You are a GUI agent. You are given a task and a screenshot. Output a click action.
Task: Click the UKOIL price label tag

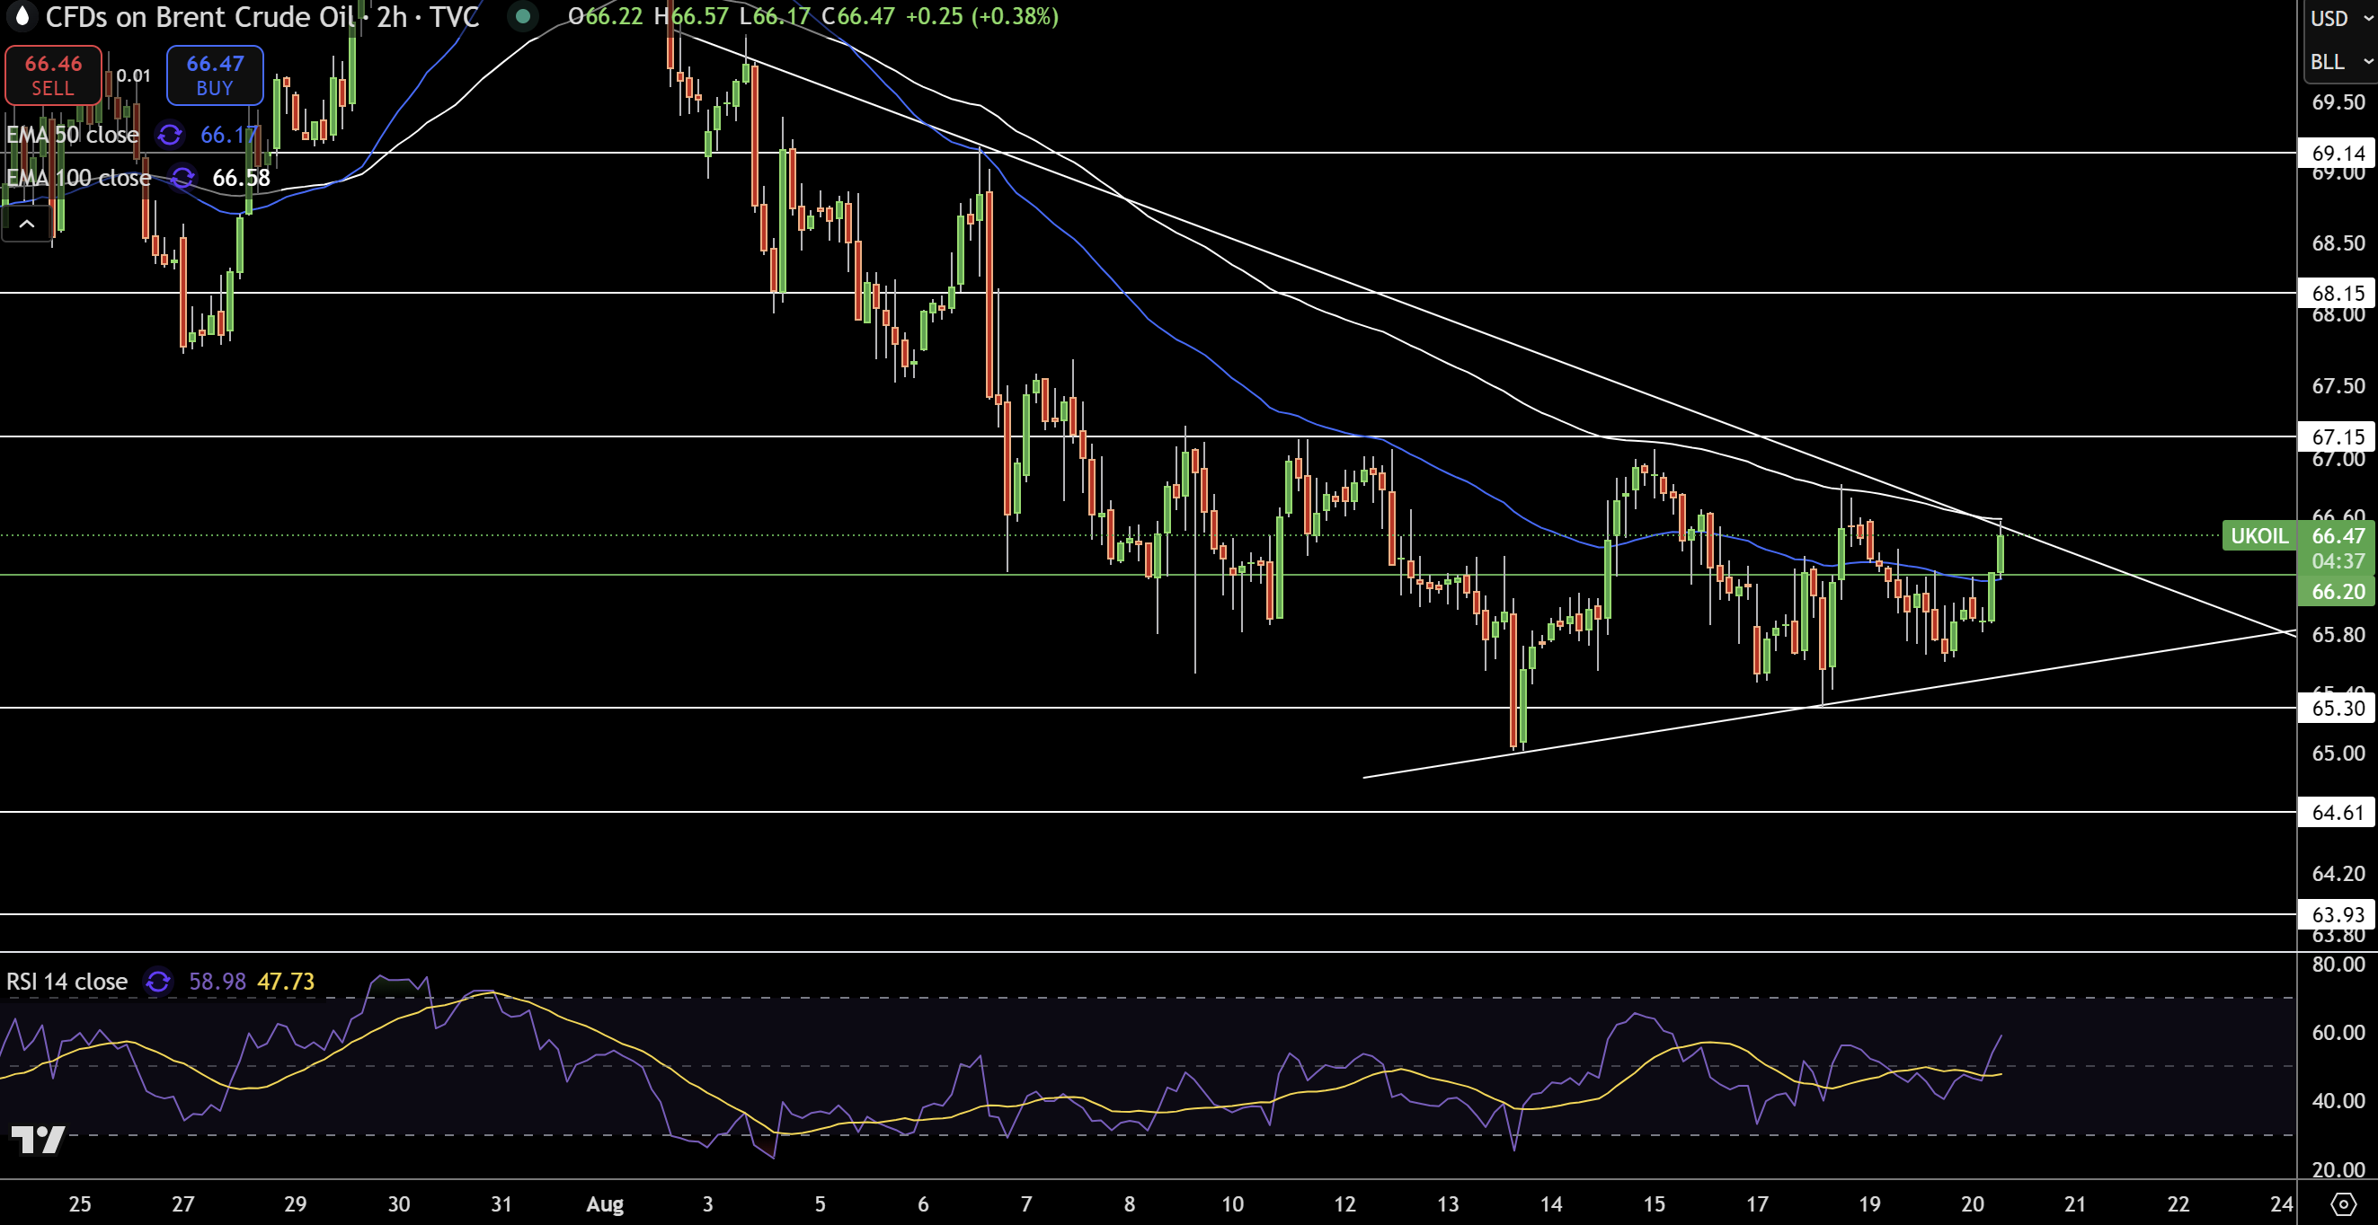[2258, 535]
